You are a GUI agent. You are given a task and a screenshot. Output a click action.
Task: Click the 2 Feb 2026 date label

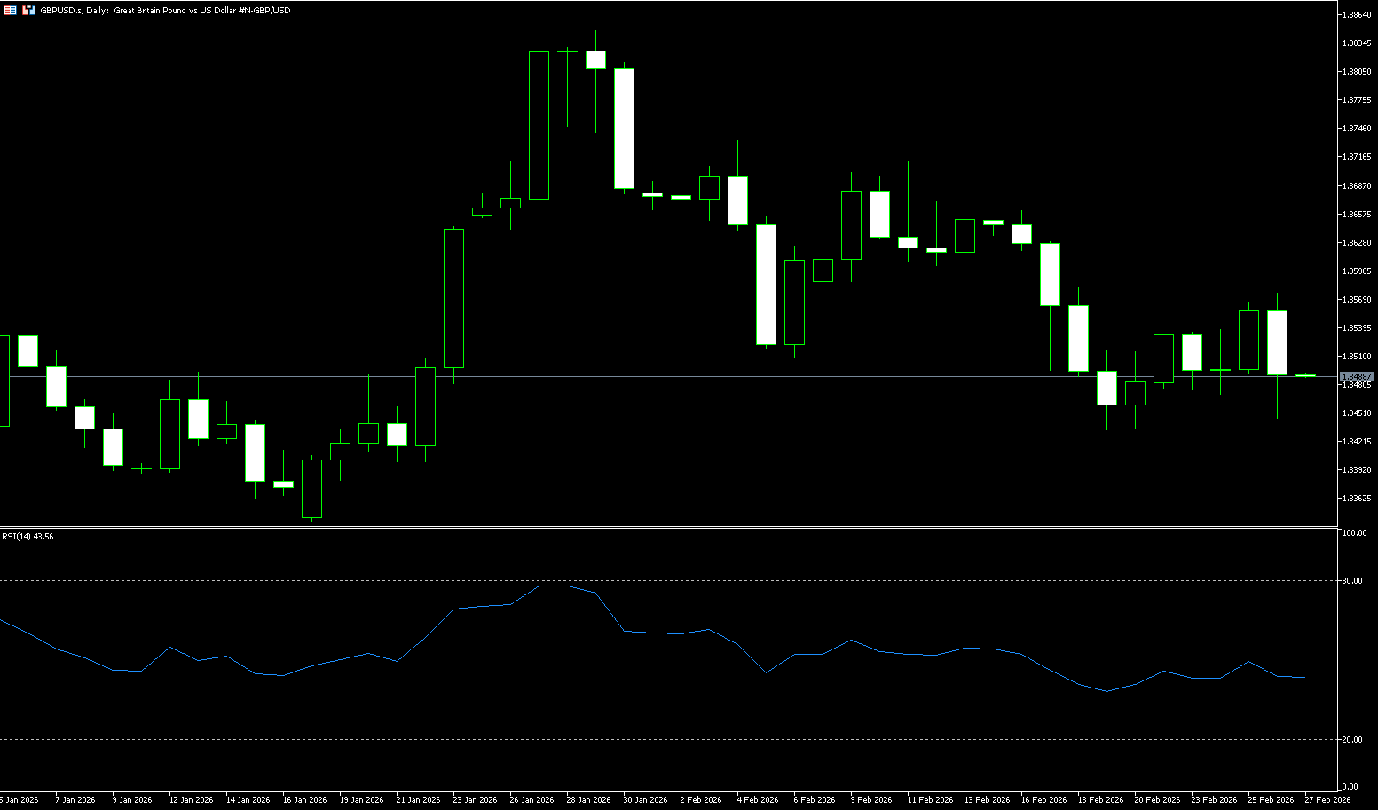[x=700, y=800]
